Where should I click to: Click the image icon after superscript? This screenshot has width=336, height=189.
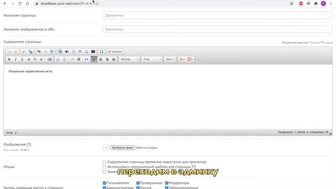[x=49, y=59]
